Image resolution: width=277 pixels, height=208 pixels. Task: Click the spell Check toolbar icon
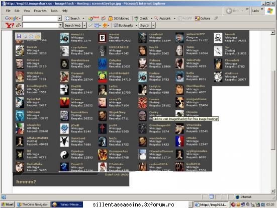136,19
